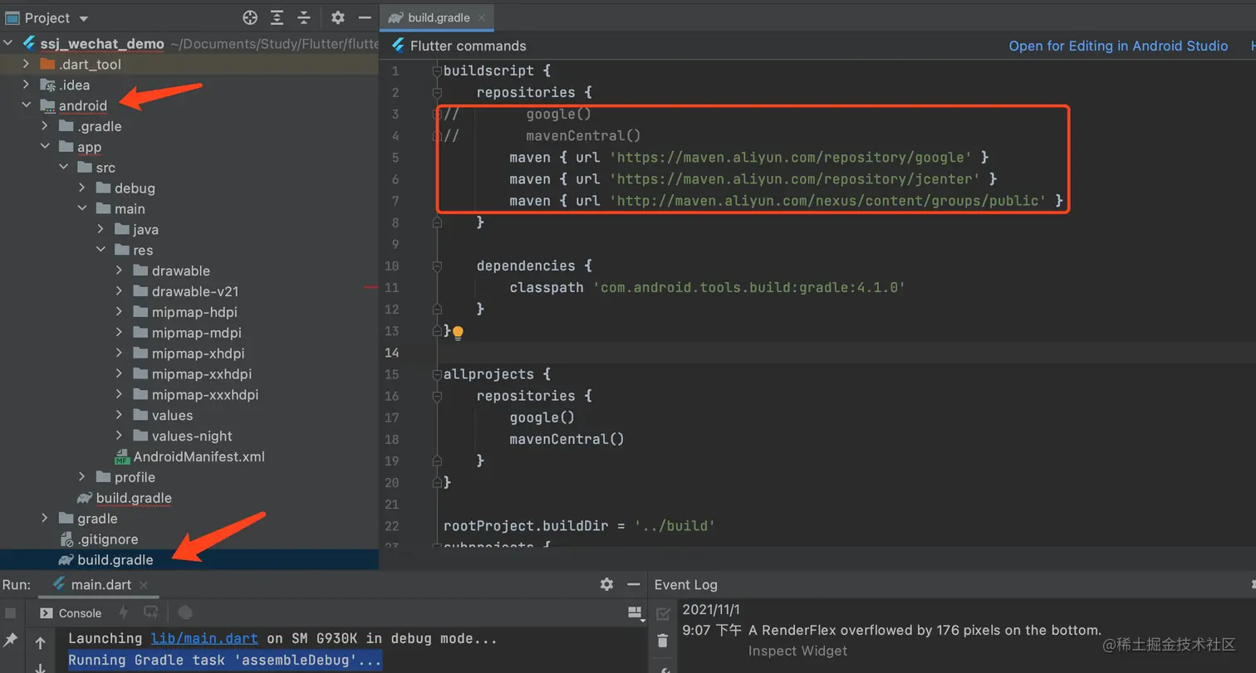Select the build.gradle editor tab
This screenshot has width=1256, height=673.
[439, 17]
